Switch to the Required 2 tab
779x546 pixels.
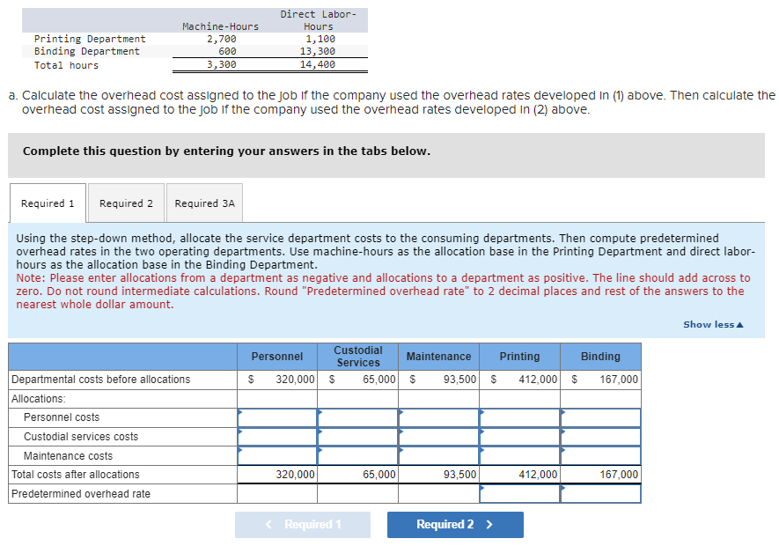126,203
